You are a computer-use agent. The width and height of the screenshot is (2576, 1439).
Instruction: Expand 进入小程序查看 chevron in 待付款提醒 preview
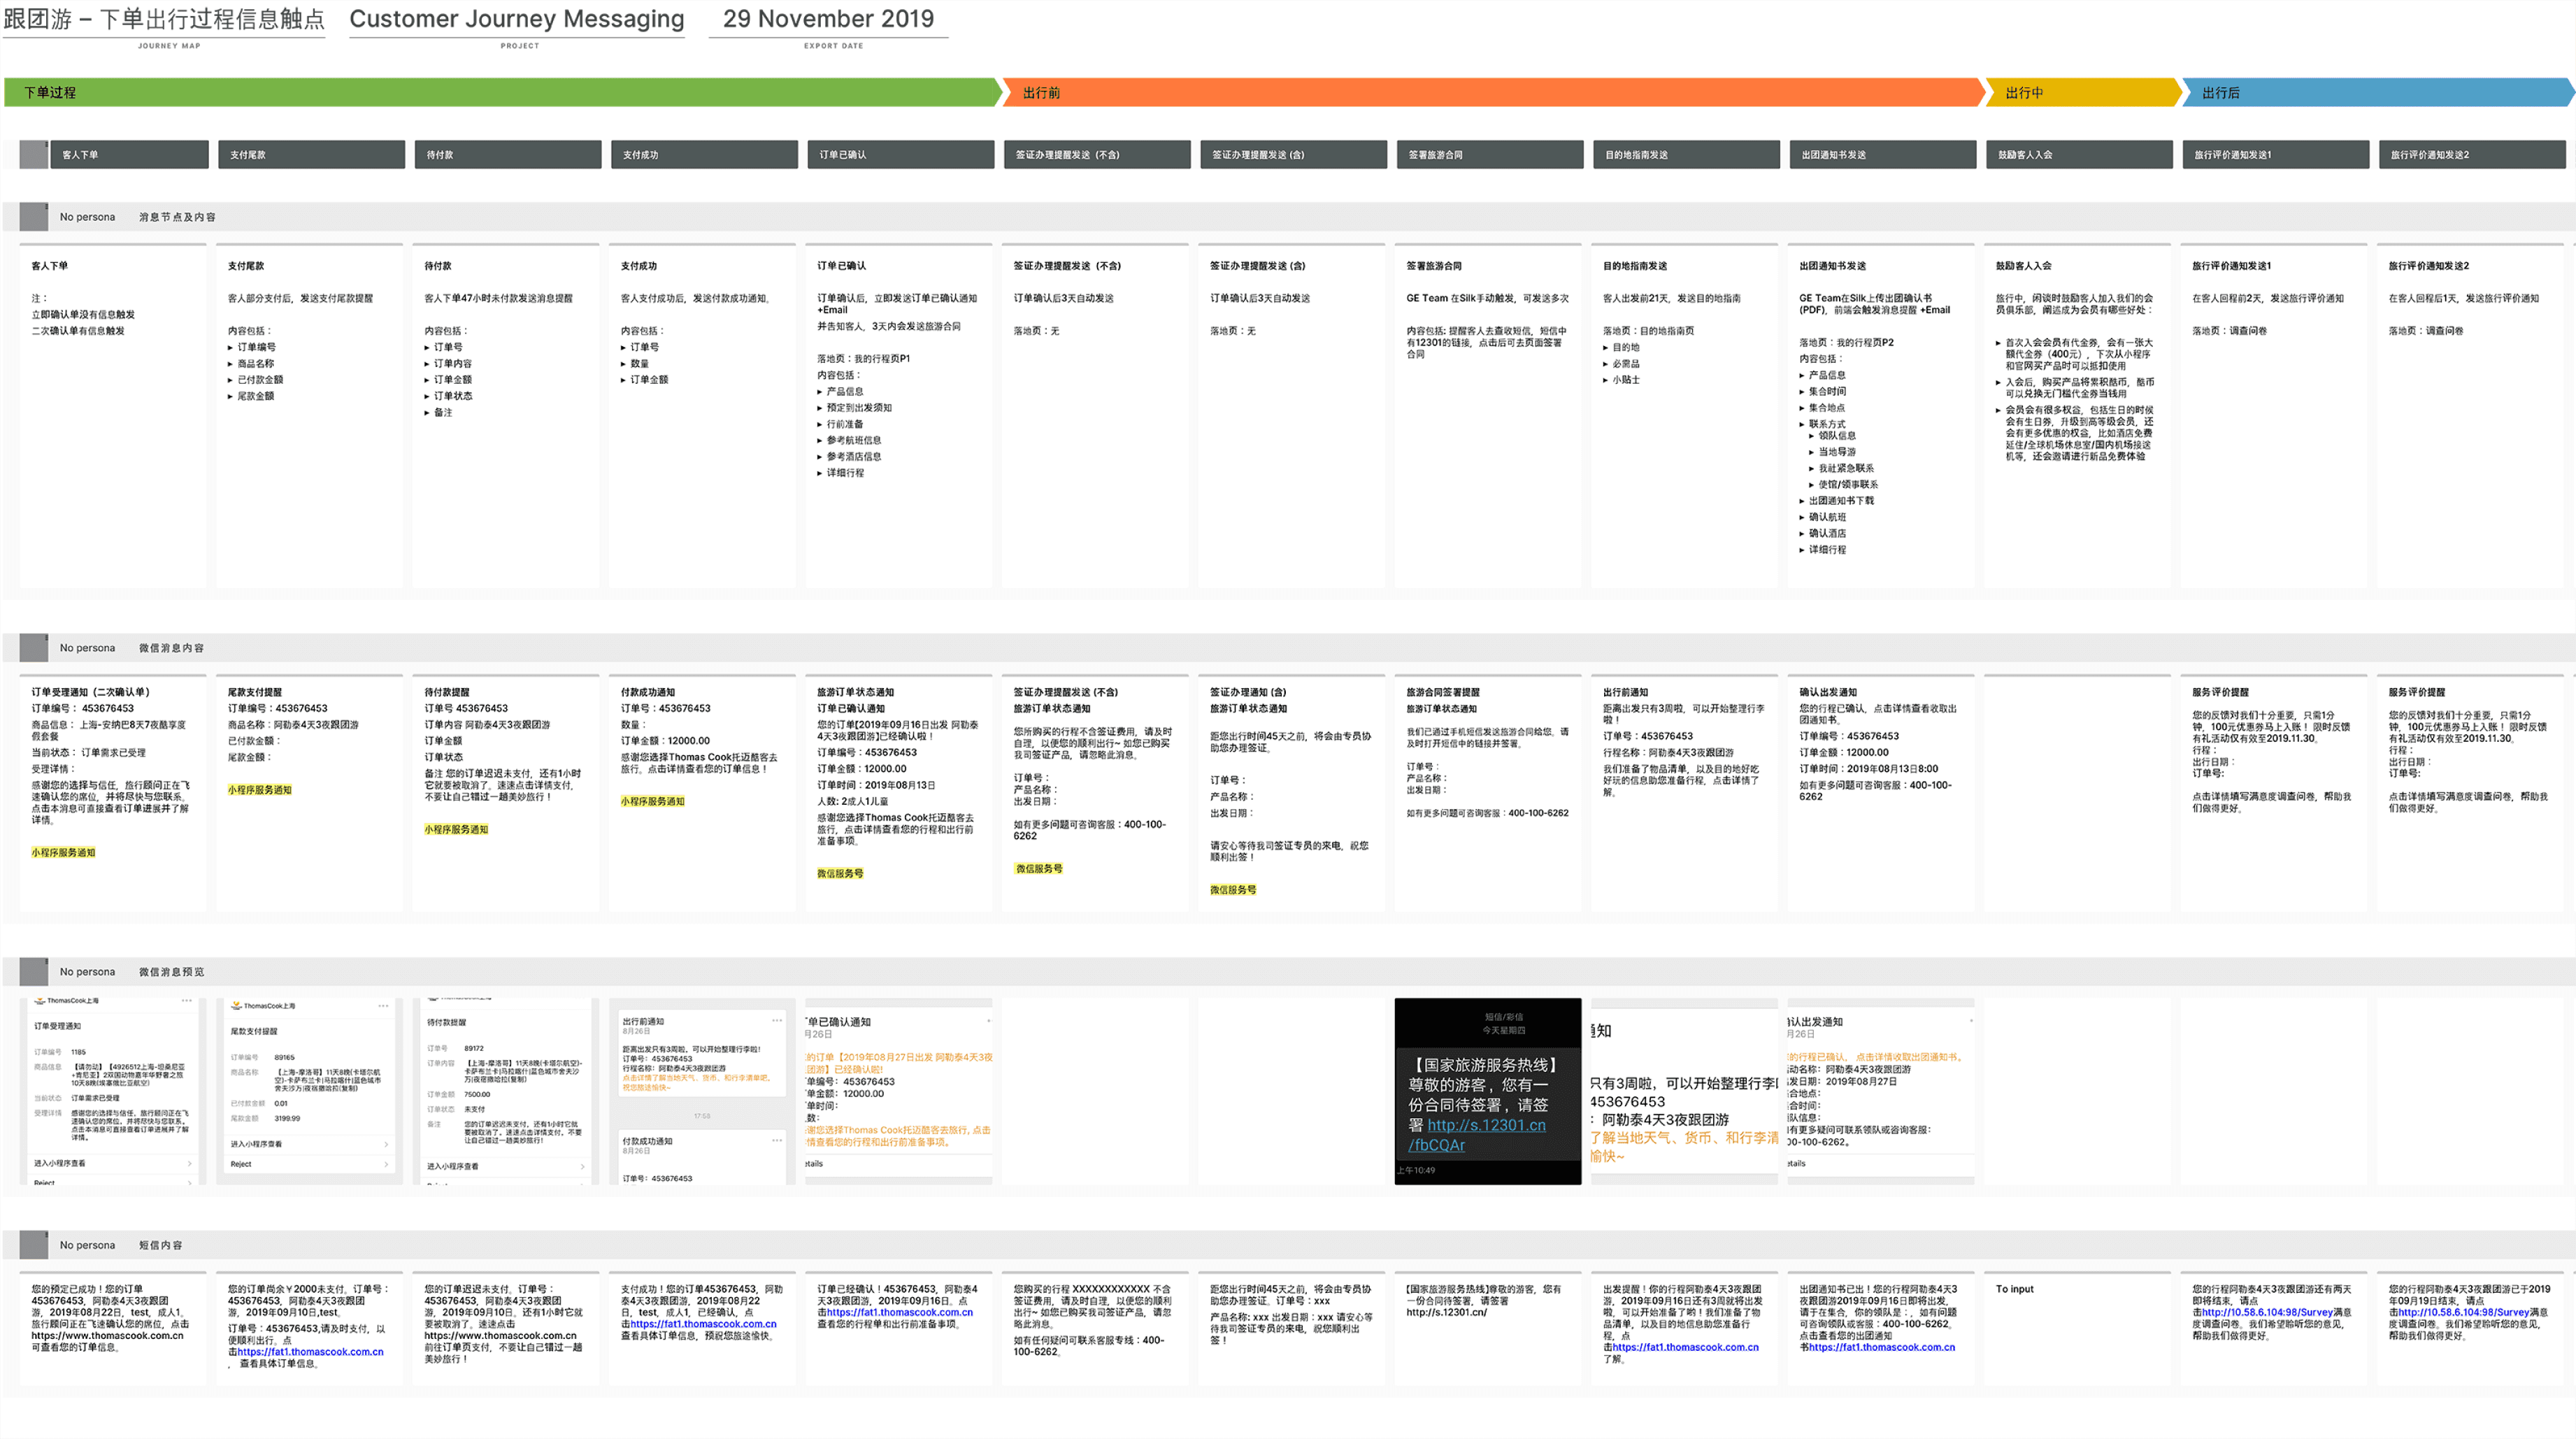pos(583,1166)
